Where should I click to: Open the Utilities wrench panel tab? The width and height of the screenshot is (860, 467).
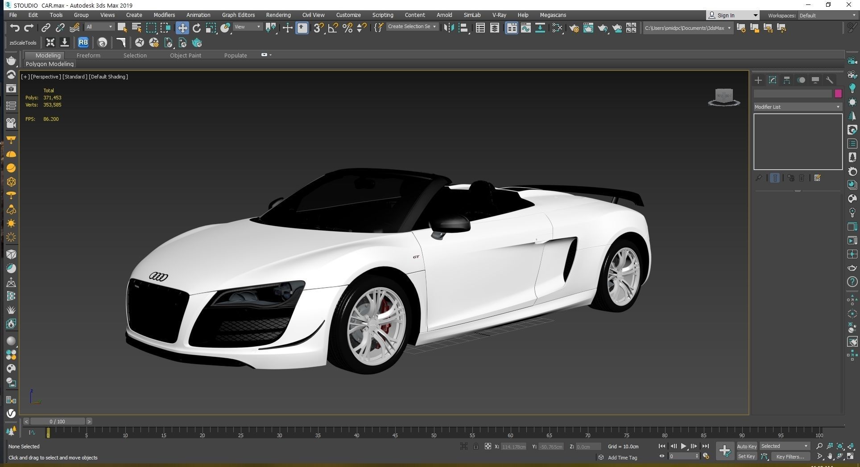(x=830, y=80)
